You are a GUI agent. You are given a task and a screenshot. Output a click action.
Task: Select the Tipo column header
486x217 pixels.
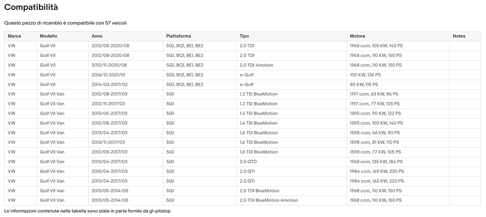click(x=244, y=36)
